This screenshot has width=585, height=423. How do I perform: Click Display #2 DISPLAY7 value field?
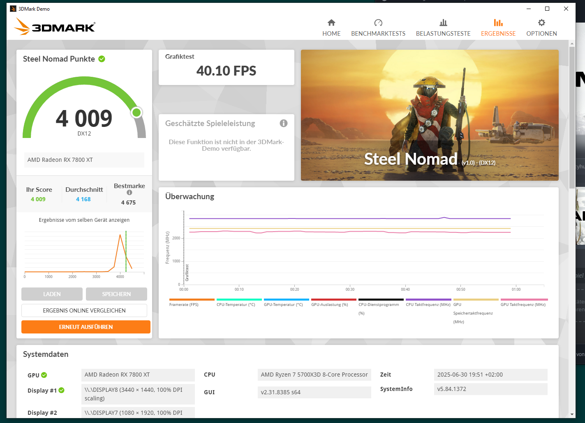tap(138, 413)
